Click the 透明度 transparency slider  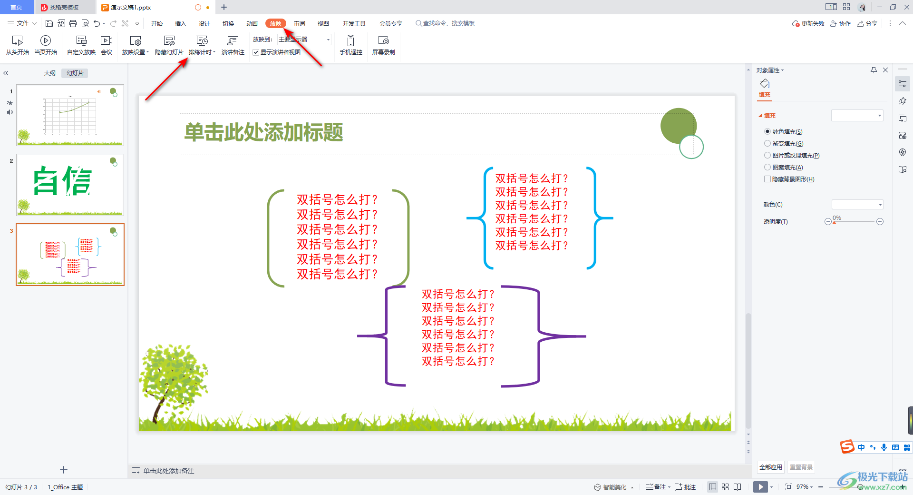tap(854, 222)
